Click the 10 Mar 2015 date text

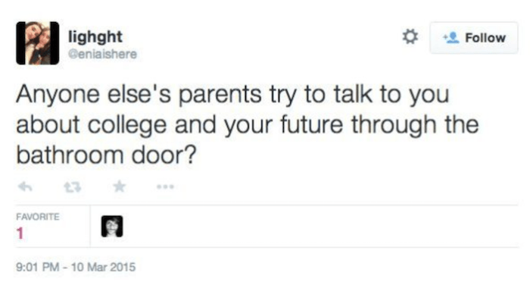104,267
